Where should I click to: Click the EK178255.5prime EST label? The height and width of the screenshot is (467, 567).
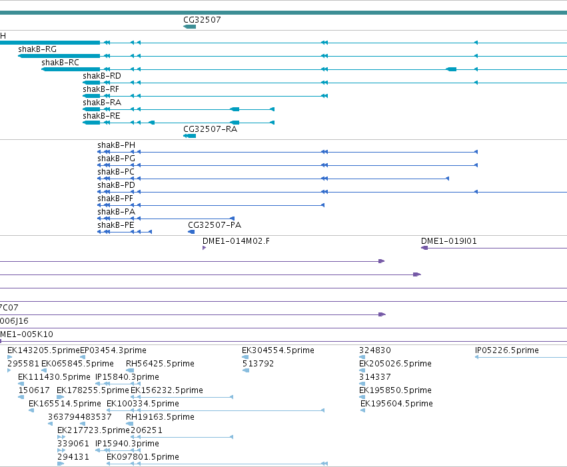click(x=93, y=391)
